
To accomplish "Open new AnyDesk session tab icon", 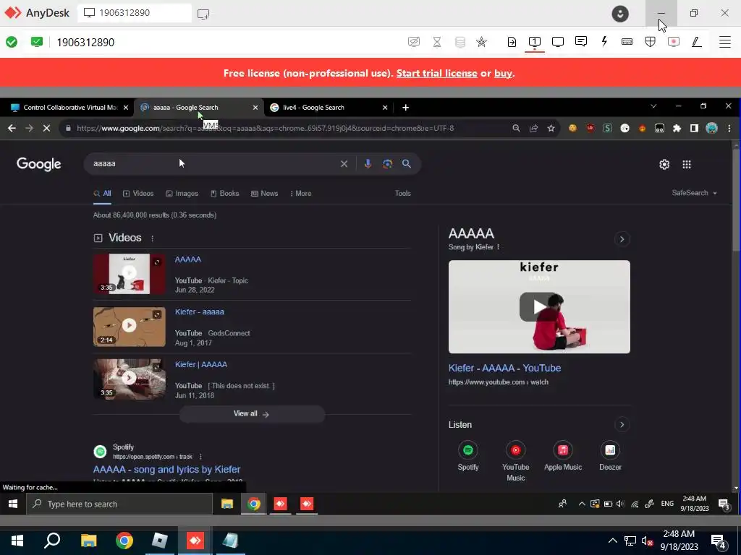I will pyautogui.click(x=203, y=14).
